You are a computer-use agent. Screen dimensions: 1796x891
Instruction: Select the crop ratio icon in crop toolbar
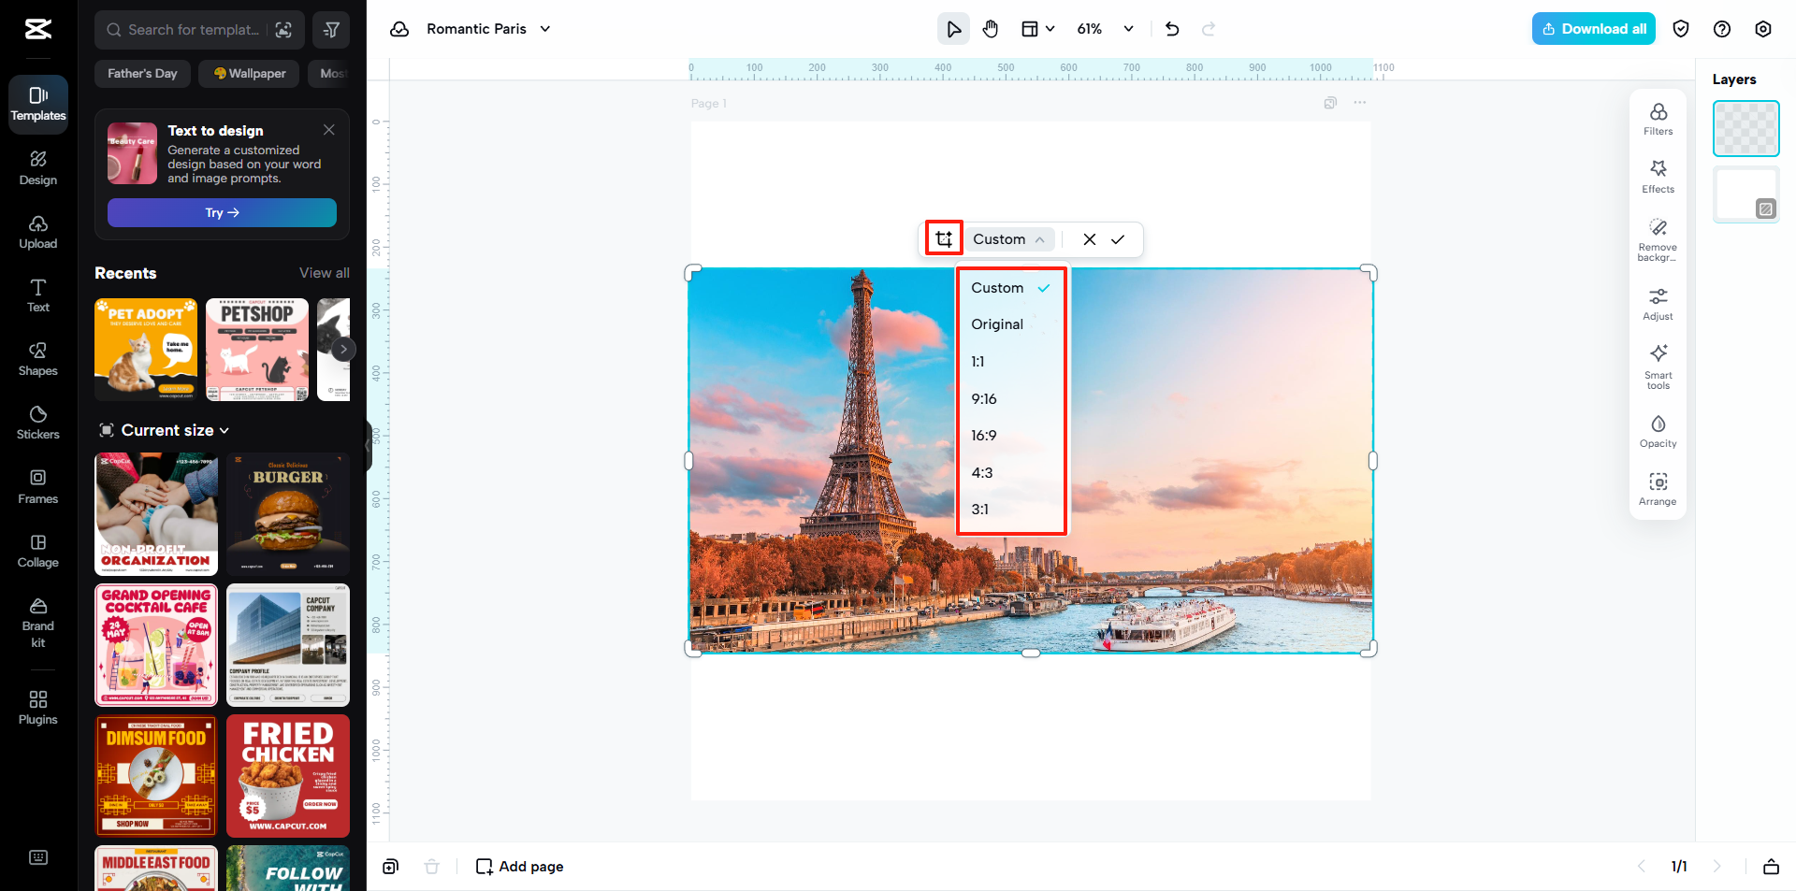(943, 238)
